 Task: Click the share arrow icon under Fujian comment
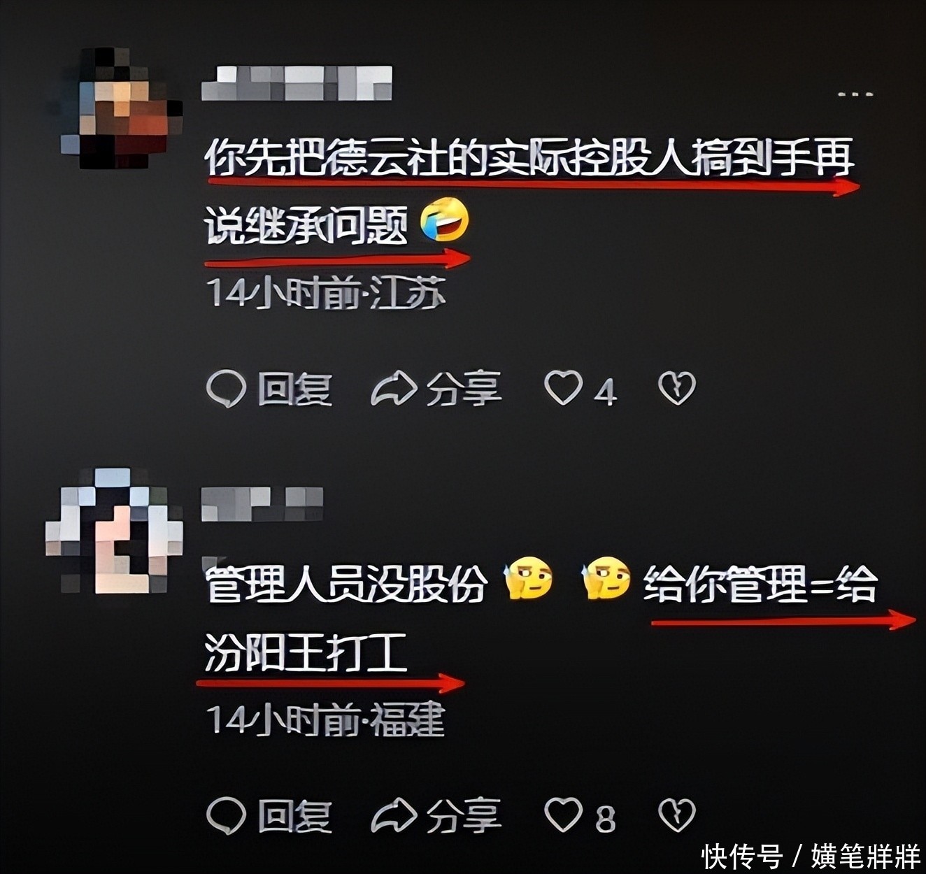coord(394,815)
